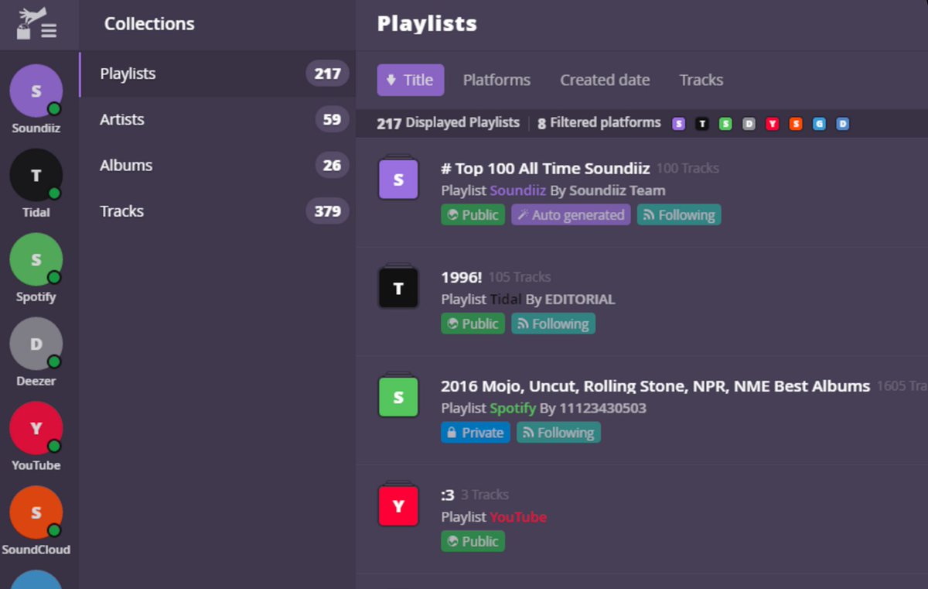Screen dimensions: 928x589
Task: Select the YouTube platform avatar in sidebar
Action: coord(36,429)
